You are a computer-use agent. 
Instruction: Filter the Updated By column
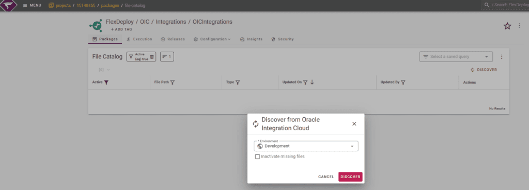[403, 82]
